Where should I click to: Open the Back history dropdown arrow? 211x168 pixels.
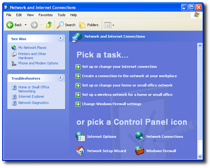pyautogui.click(x=25, y=25)
